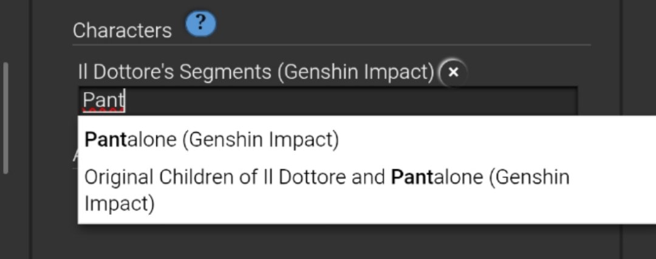The image size is (656, 259).
Task: Place the cursor in the empty part of the Characters input
Action: point(352,101)
